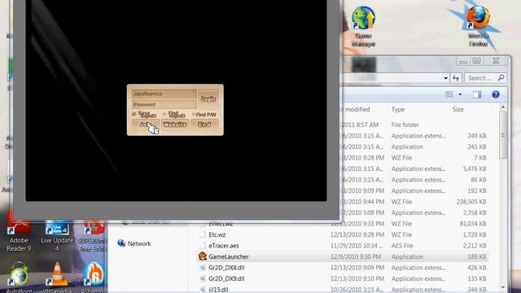Screen dimensions: 521x293
Task: Click the 7 KB size cell
Action: click(x=479, y=158)
